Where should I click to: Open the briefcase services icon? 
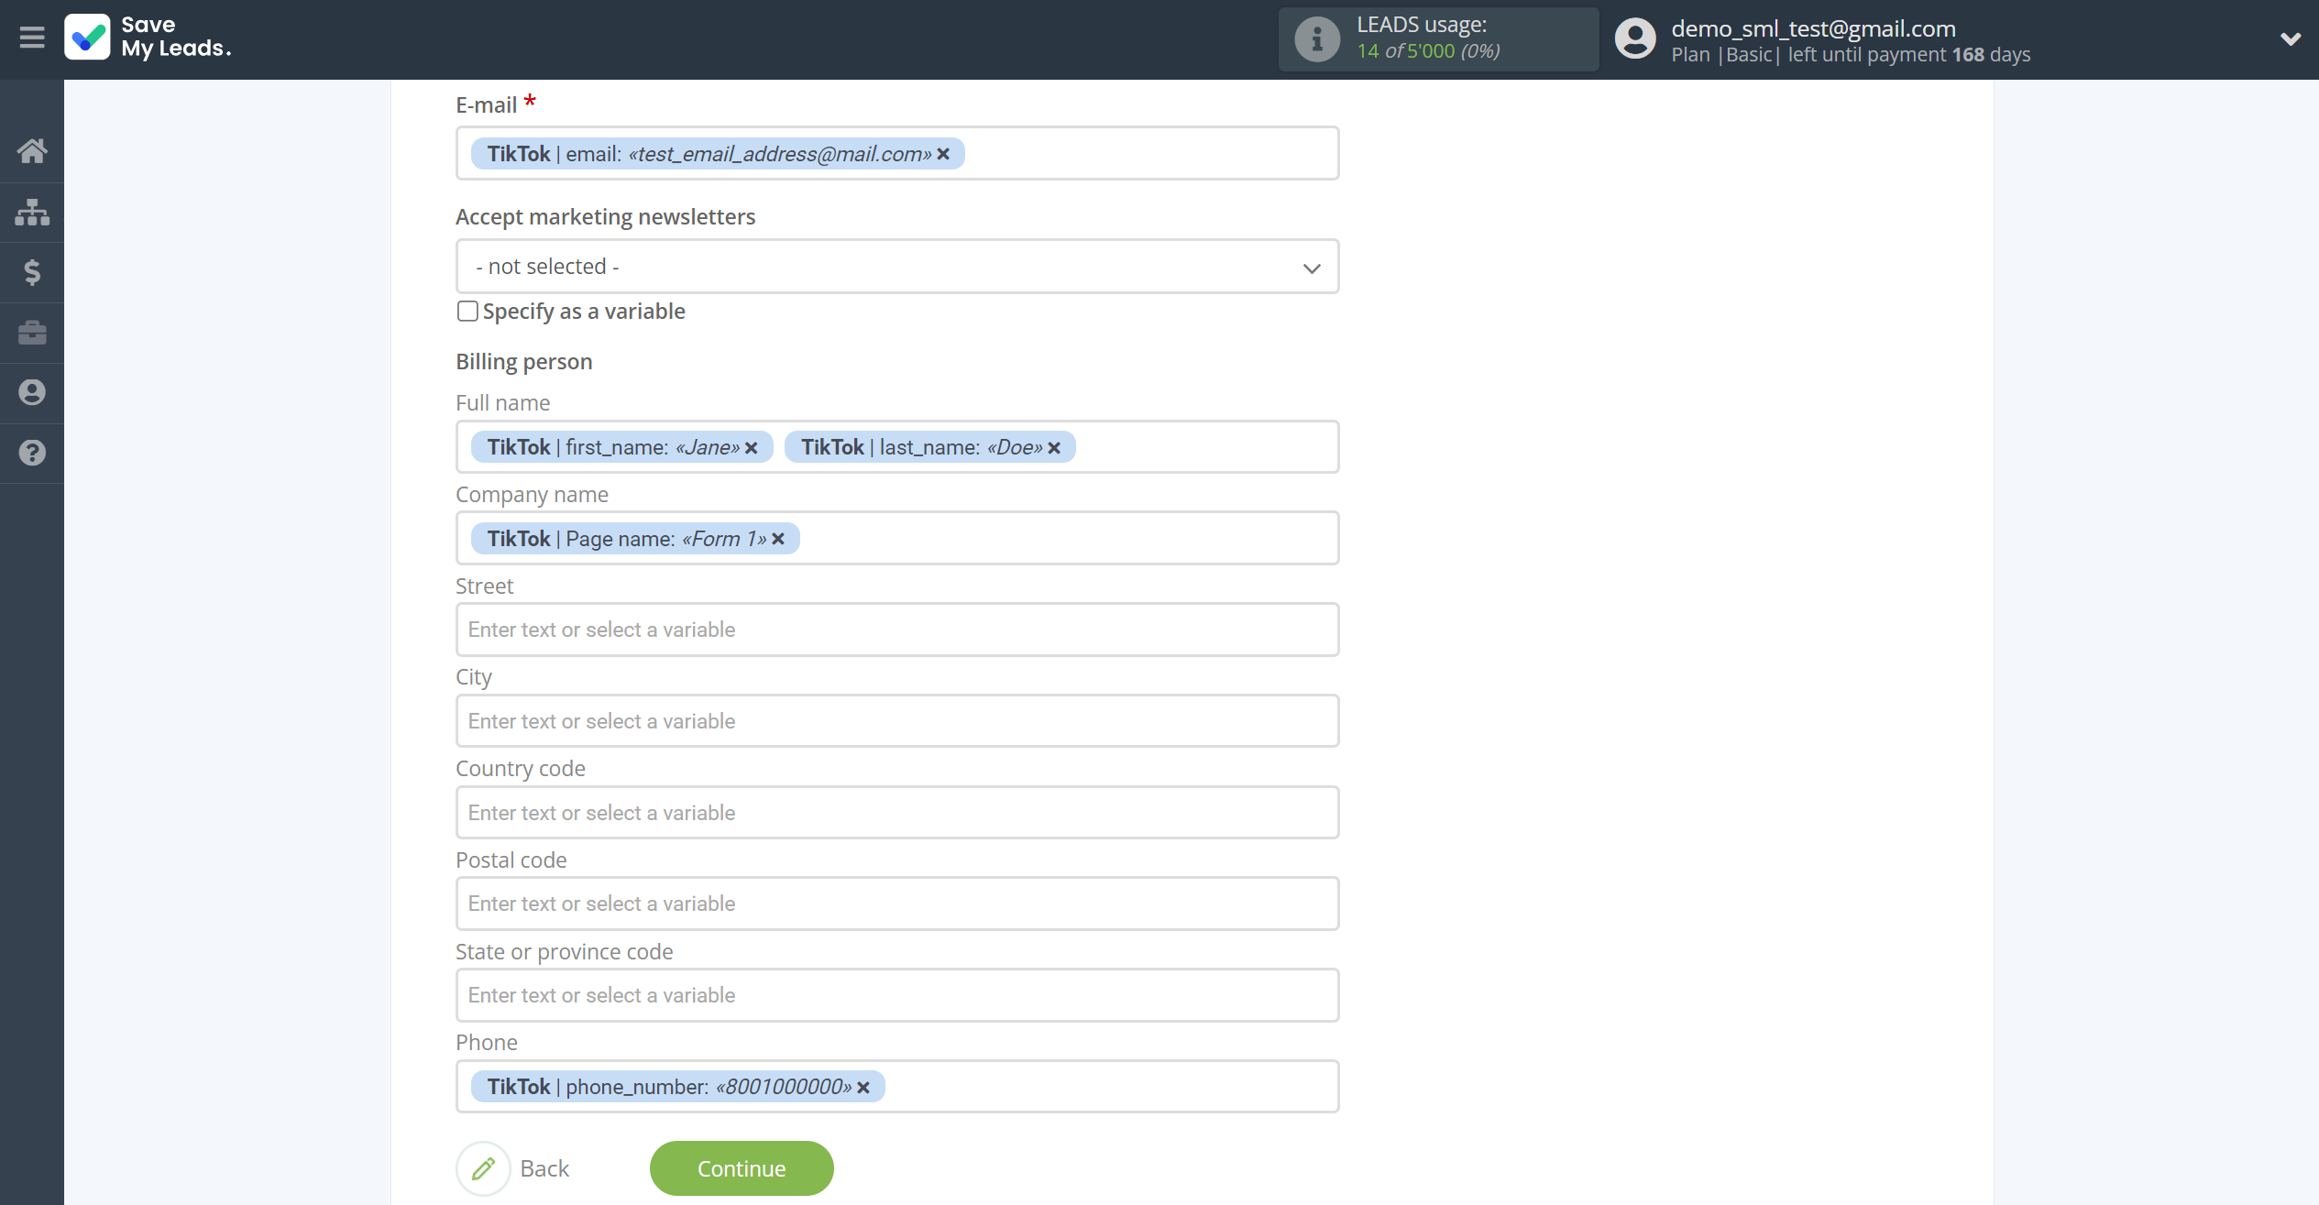32,333
